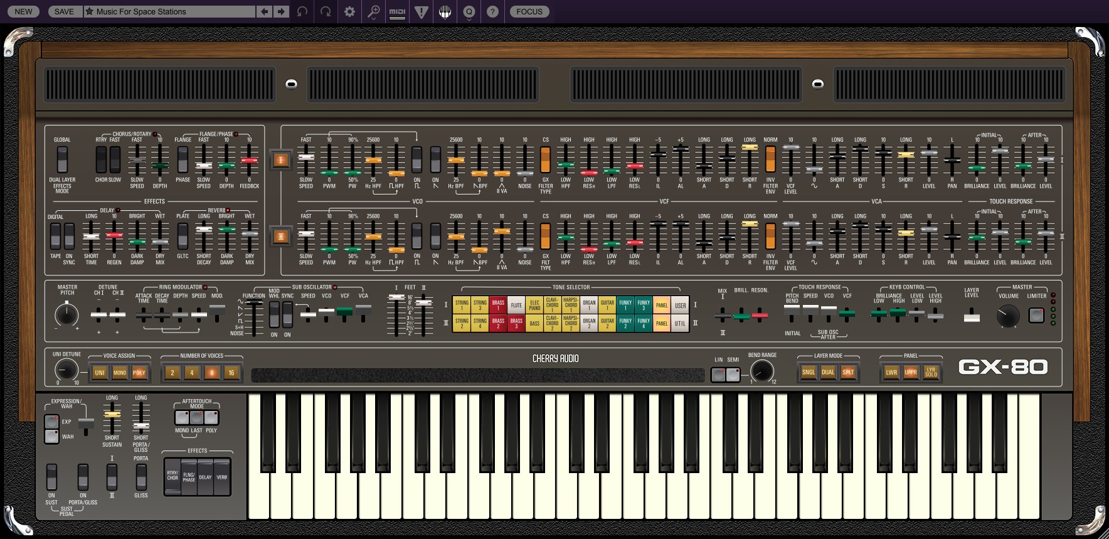Image resolution: width=1109 pixels, height=539 pixels.
Task: Click the SAVE preset button
Action: (64, 11)
